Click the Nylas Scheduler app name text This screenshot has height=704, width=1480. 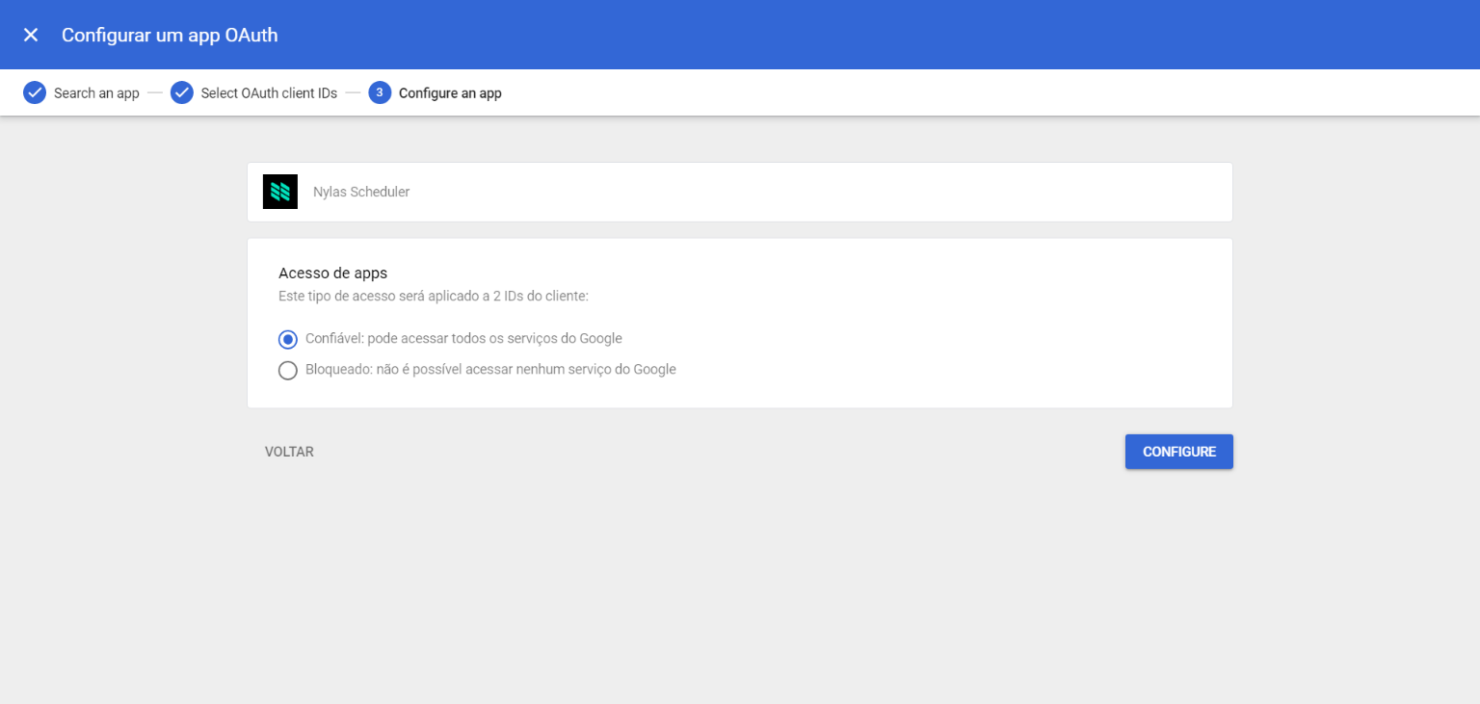(x=361, y=192)
